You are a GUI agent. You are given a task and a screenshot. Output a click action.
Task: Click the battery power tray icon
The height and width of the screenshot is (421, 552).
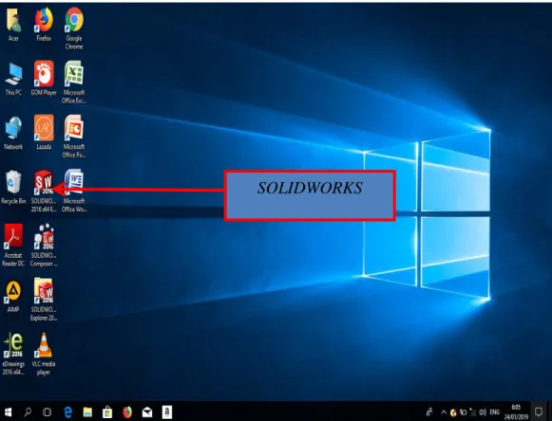(464, 412)
